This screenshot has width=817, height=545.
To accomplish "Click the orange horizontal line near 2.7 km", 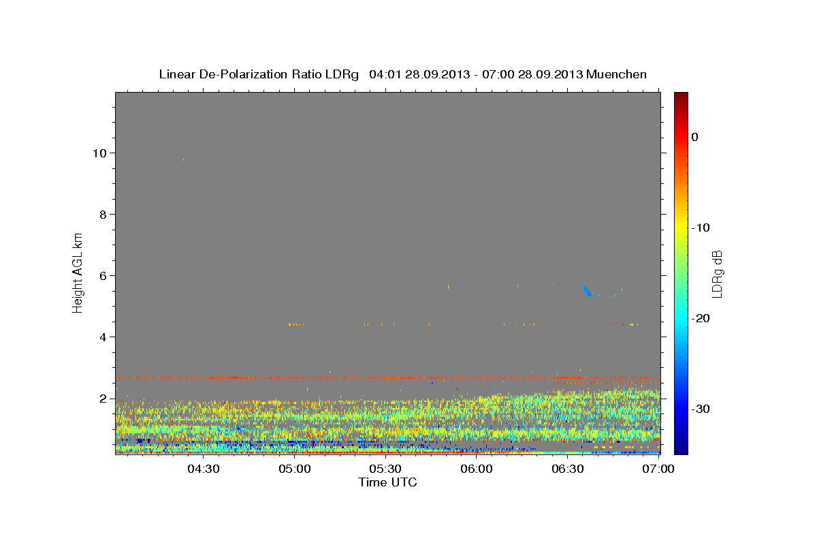I will 387,377.
